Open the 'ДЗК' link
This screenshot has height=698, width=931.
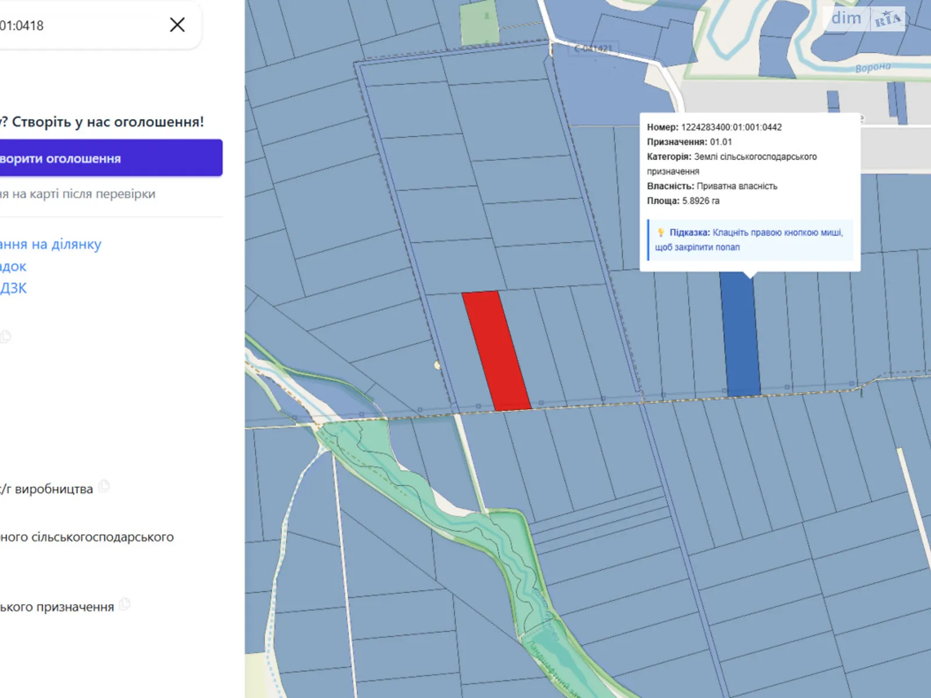13,289
